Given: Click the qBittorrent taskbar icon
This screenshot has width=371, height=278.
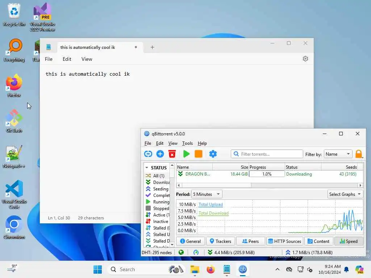Looking at the screenshot, I should tap(242, 269).
